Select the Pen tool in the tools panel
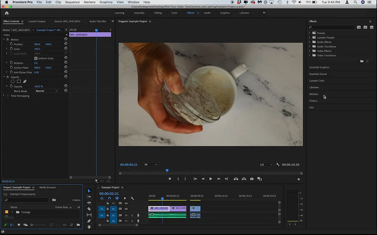The width and height of the screenshot is (377, 235). pos(89,221)
